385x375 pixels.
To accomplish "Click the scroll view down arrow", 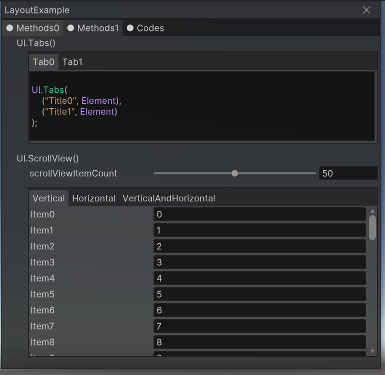I will [x=372, y=351].
